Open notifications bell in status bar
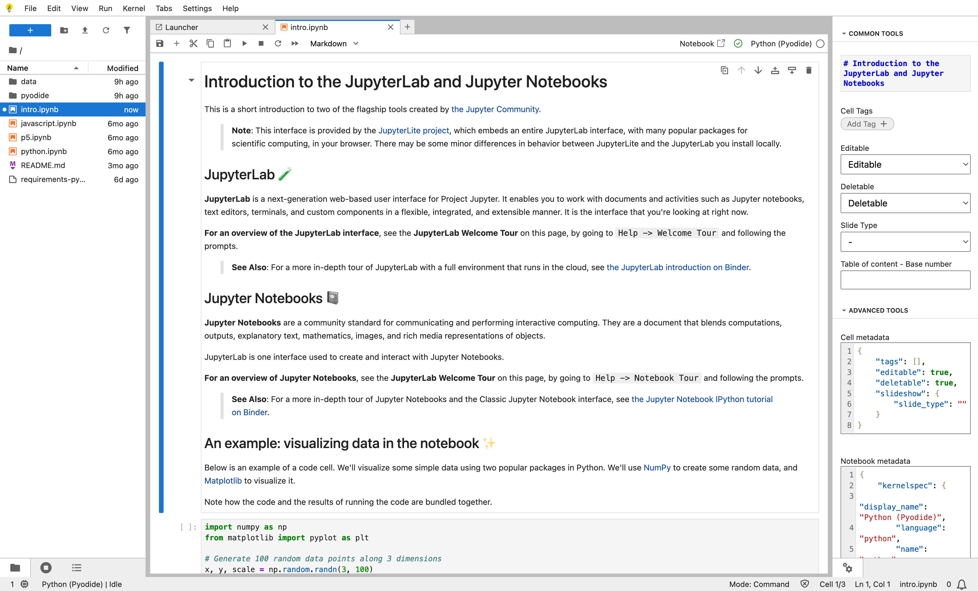Image resolution: width=978 pixels, height=591 pixels. coord(962,584)
